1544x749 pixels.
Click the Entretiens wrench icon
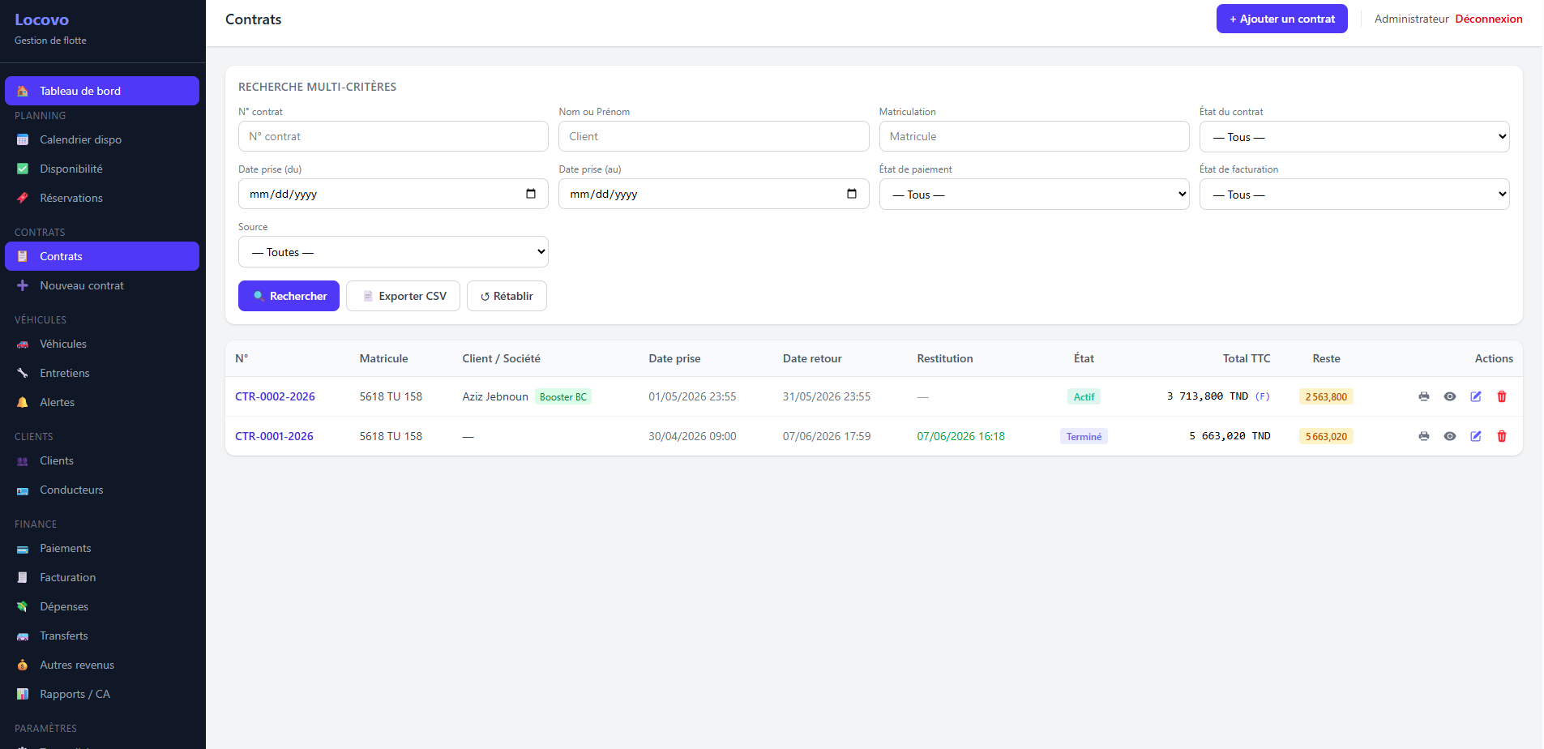coord(23,373)
